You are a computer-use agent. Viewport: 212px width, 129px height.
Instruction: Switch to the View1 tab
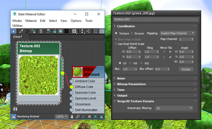coord(20,37)
